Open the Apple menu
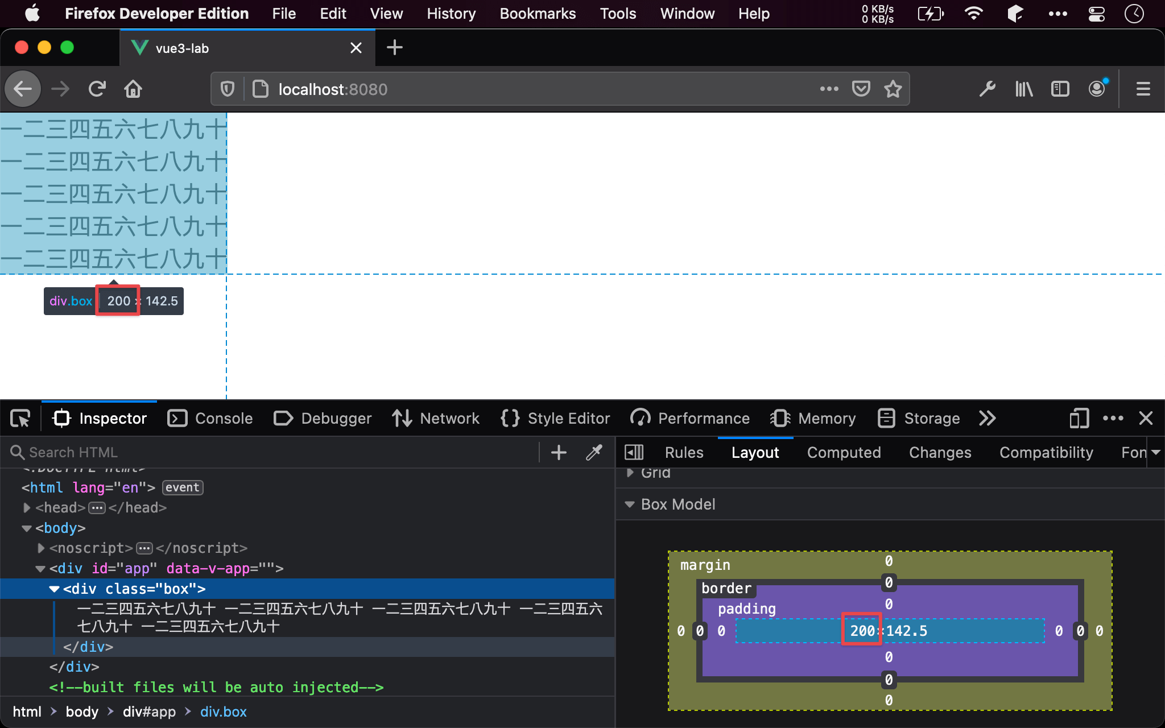Image resolution: width=1165 pixels, height=728 pixels. click(32, 14)
